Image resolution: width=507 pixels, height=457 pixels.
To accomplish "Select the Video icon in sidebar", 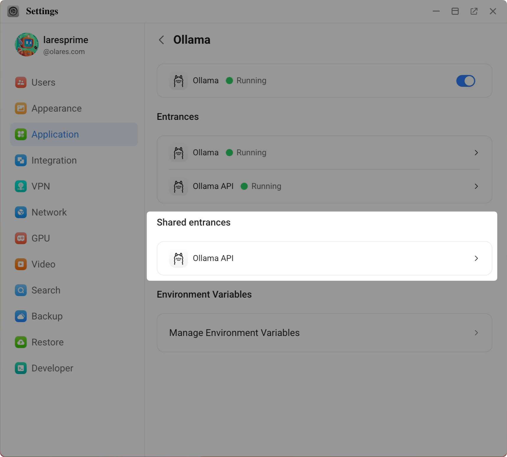I will (21, 264).
